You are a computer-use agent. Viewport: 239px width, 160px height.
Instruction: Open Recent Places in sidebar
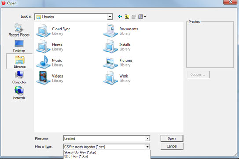(19, 30)
